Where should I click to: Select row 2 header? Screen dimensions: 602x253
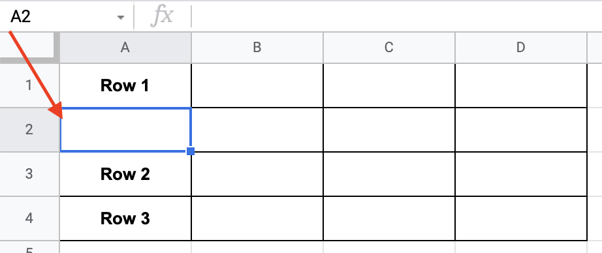click(x=29, y=130)
